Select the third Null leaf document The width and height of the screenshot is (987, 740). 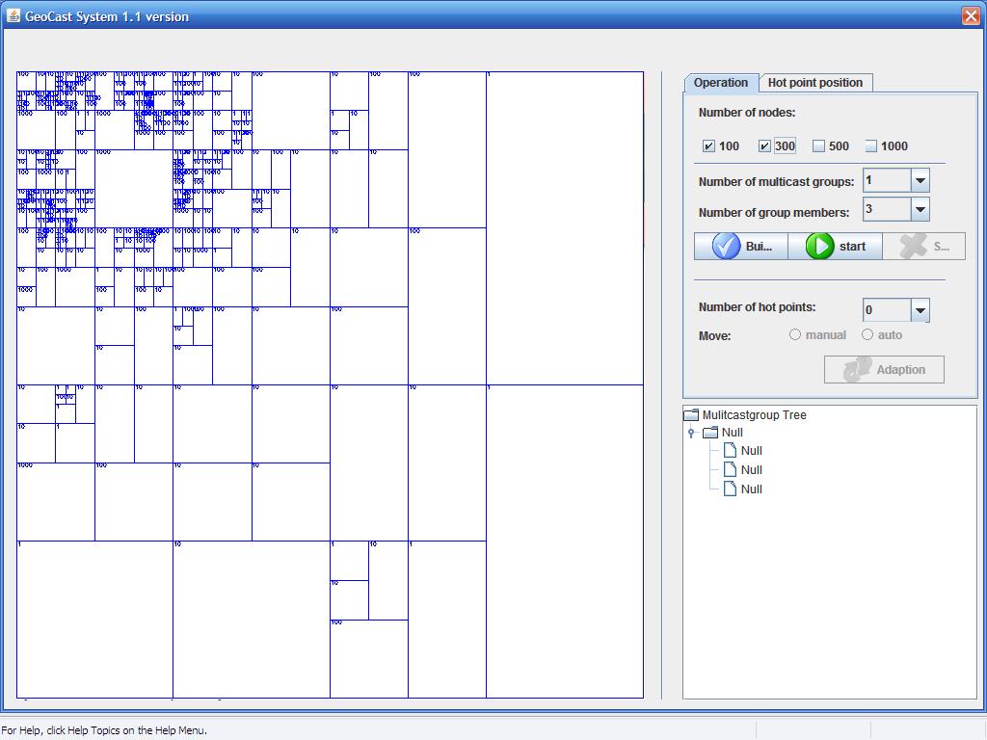pyautogui.click(x=750, y=489)
